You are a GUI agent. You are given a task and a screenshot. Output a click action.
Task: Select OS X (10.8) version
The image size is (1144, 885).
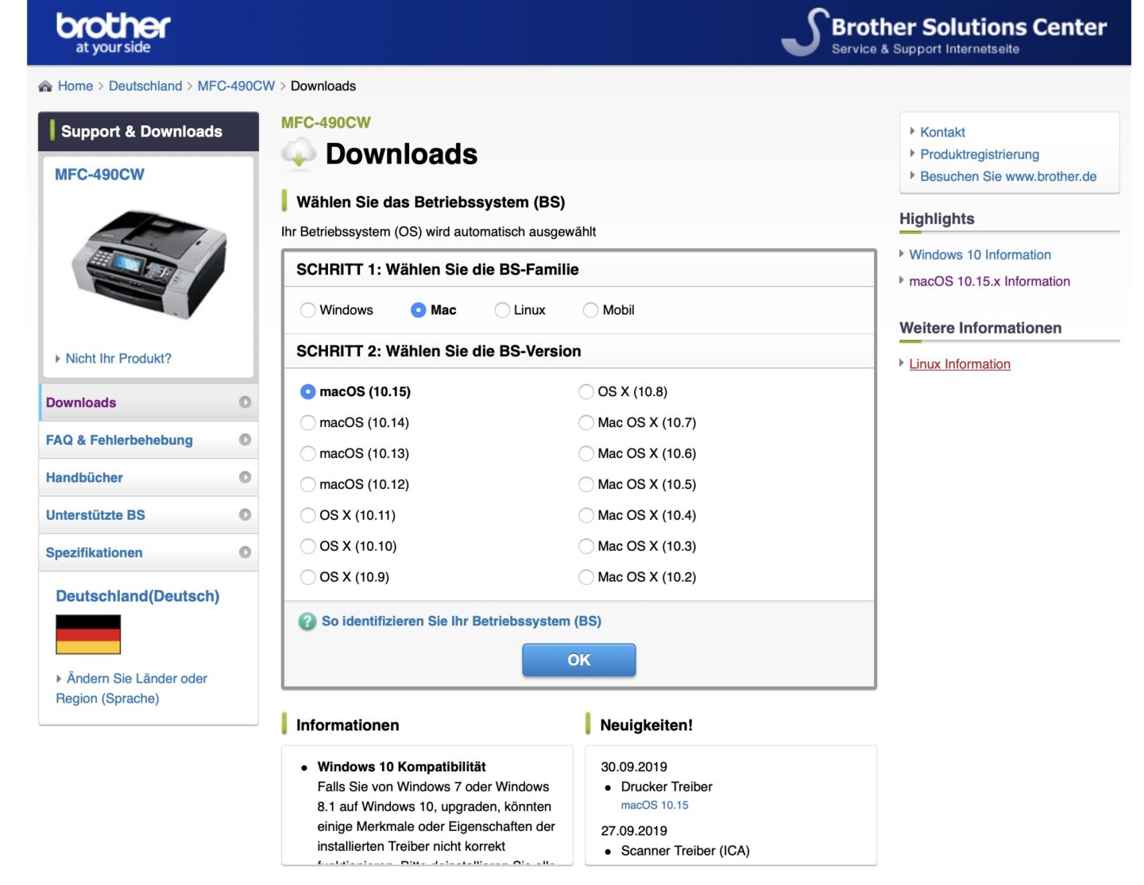(x=586, y=392)
